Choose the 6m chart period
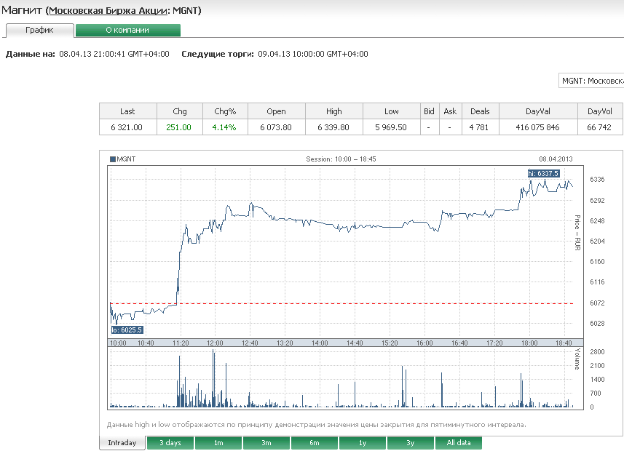The image size is (624, 451). click(x=314, y=443)
